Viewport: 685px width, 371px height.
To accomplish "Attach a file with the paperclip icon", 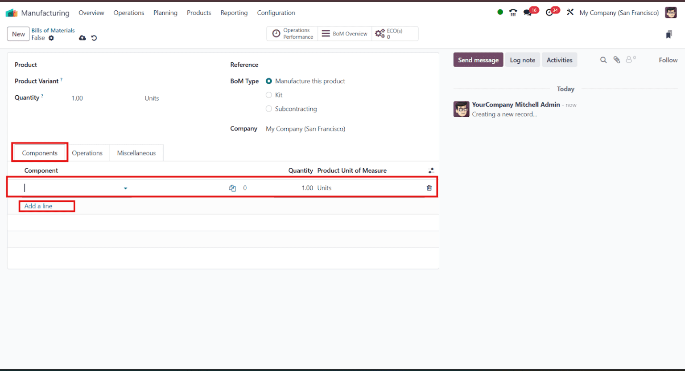I will click(616, 59).
